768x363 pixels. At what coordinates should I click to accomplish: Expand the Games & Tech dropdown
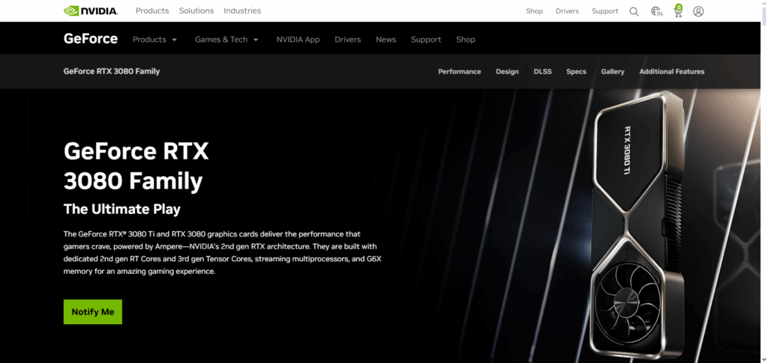[226, 40]
